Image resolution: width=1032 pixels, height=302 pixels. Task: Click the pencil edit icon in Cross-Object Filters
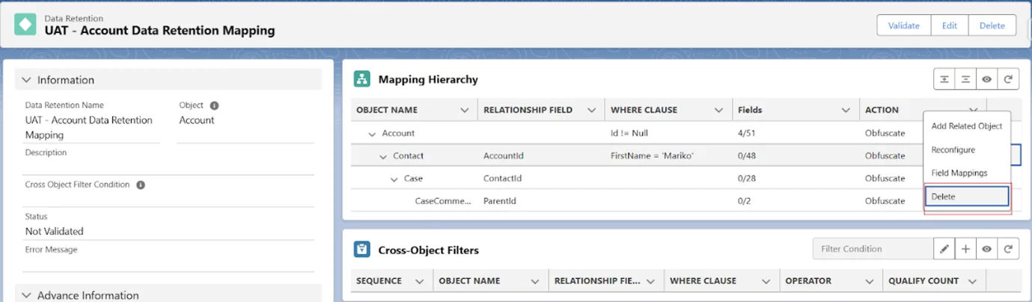pyautogui.click(x=944, y=249)
